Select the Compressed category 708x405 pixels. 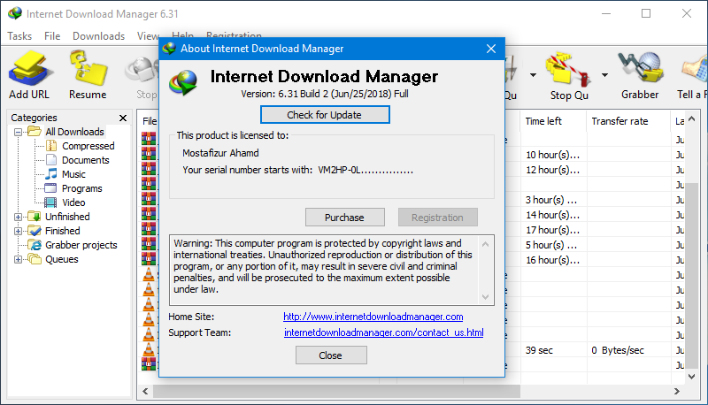coord(88,146)
